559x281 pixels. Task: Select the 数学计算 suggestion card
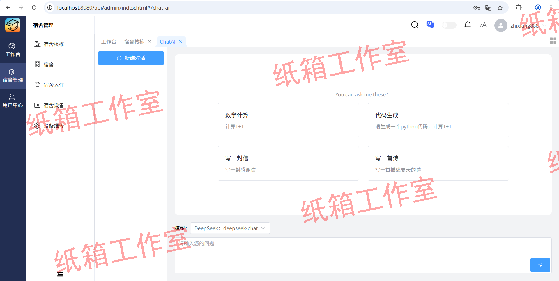click(x=288, y=120)
